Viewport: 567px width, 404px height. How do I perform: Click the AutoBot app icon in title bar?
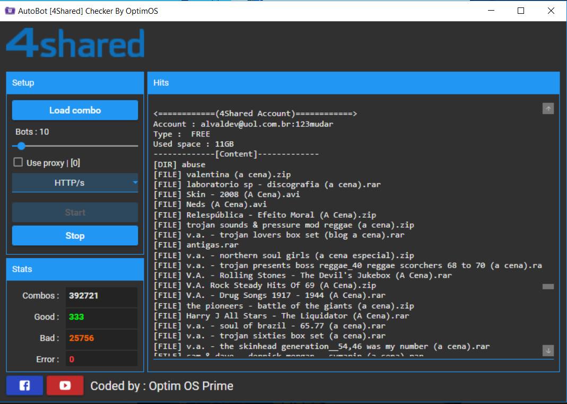(x=10, y=11)
